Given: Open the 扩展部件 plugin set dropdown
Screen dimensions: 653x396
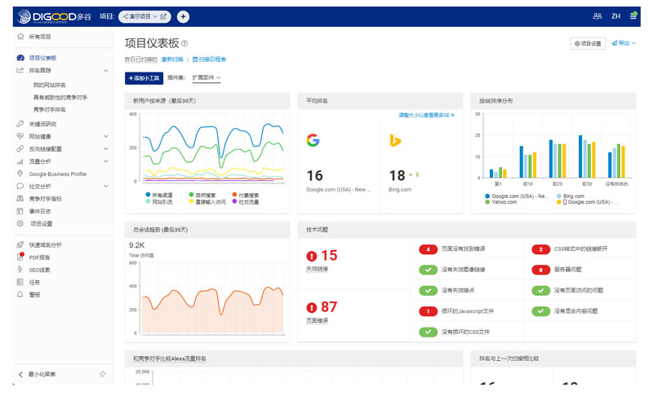Looking at the screenshot, I should point(207,78).
